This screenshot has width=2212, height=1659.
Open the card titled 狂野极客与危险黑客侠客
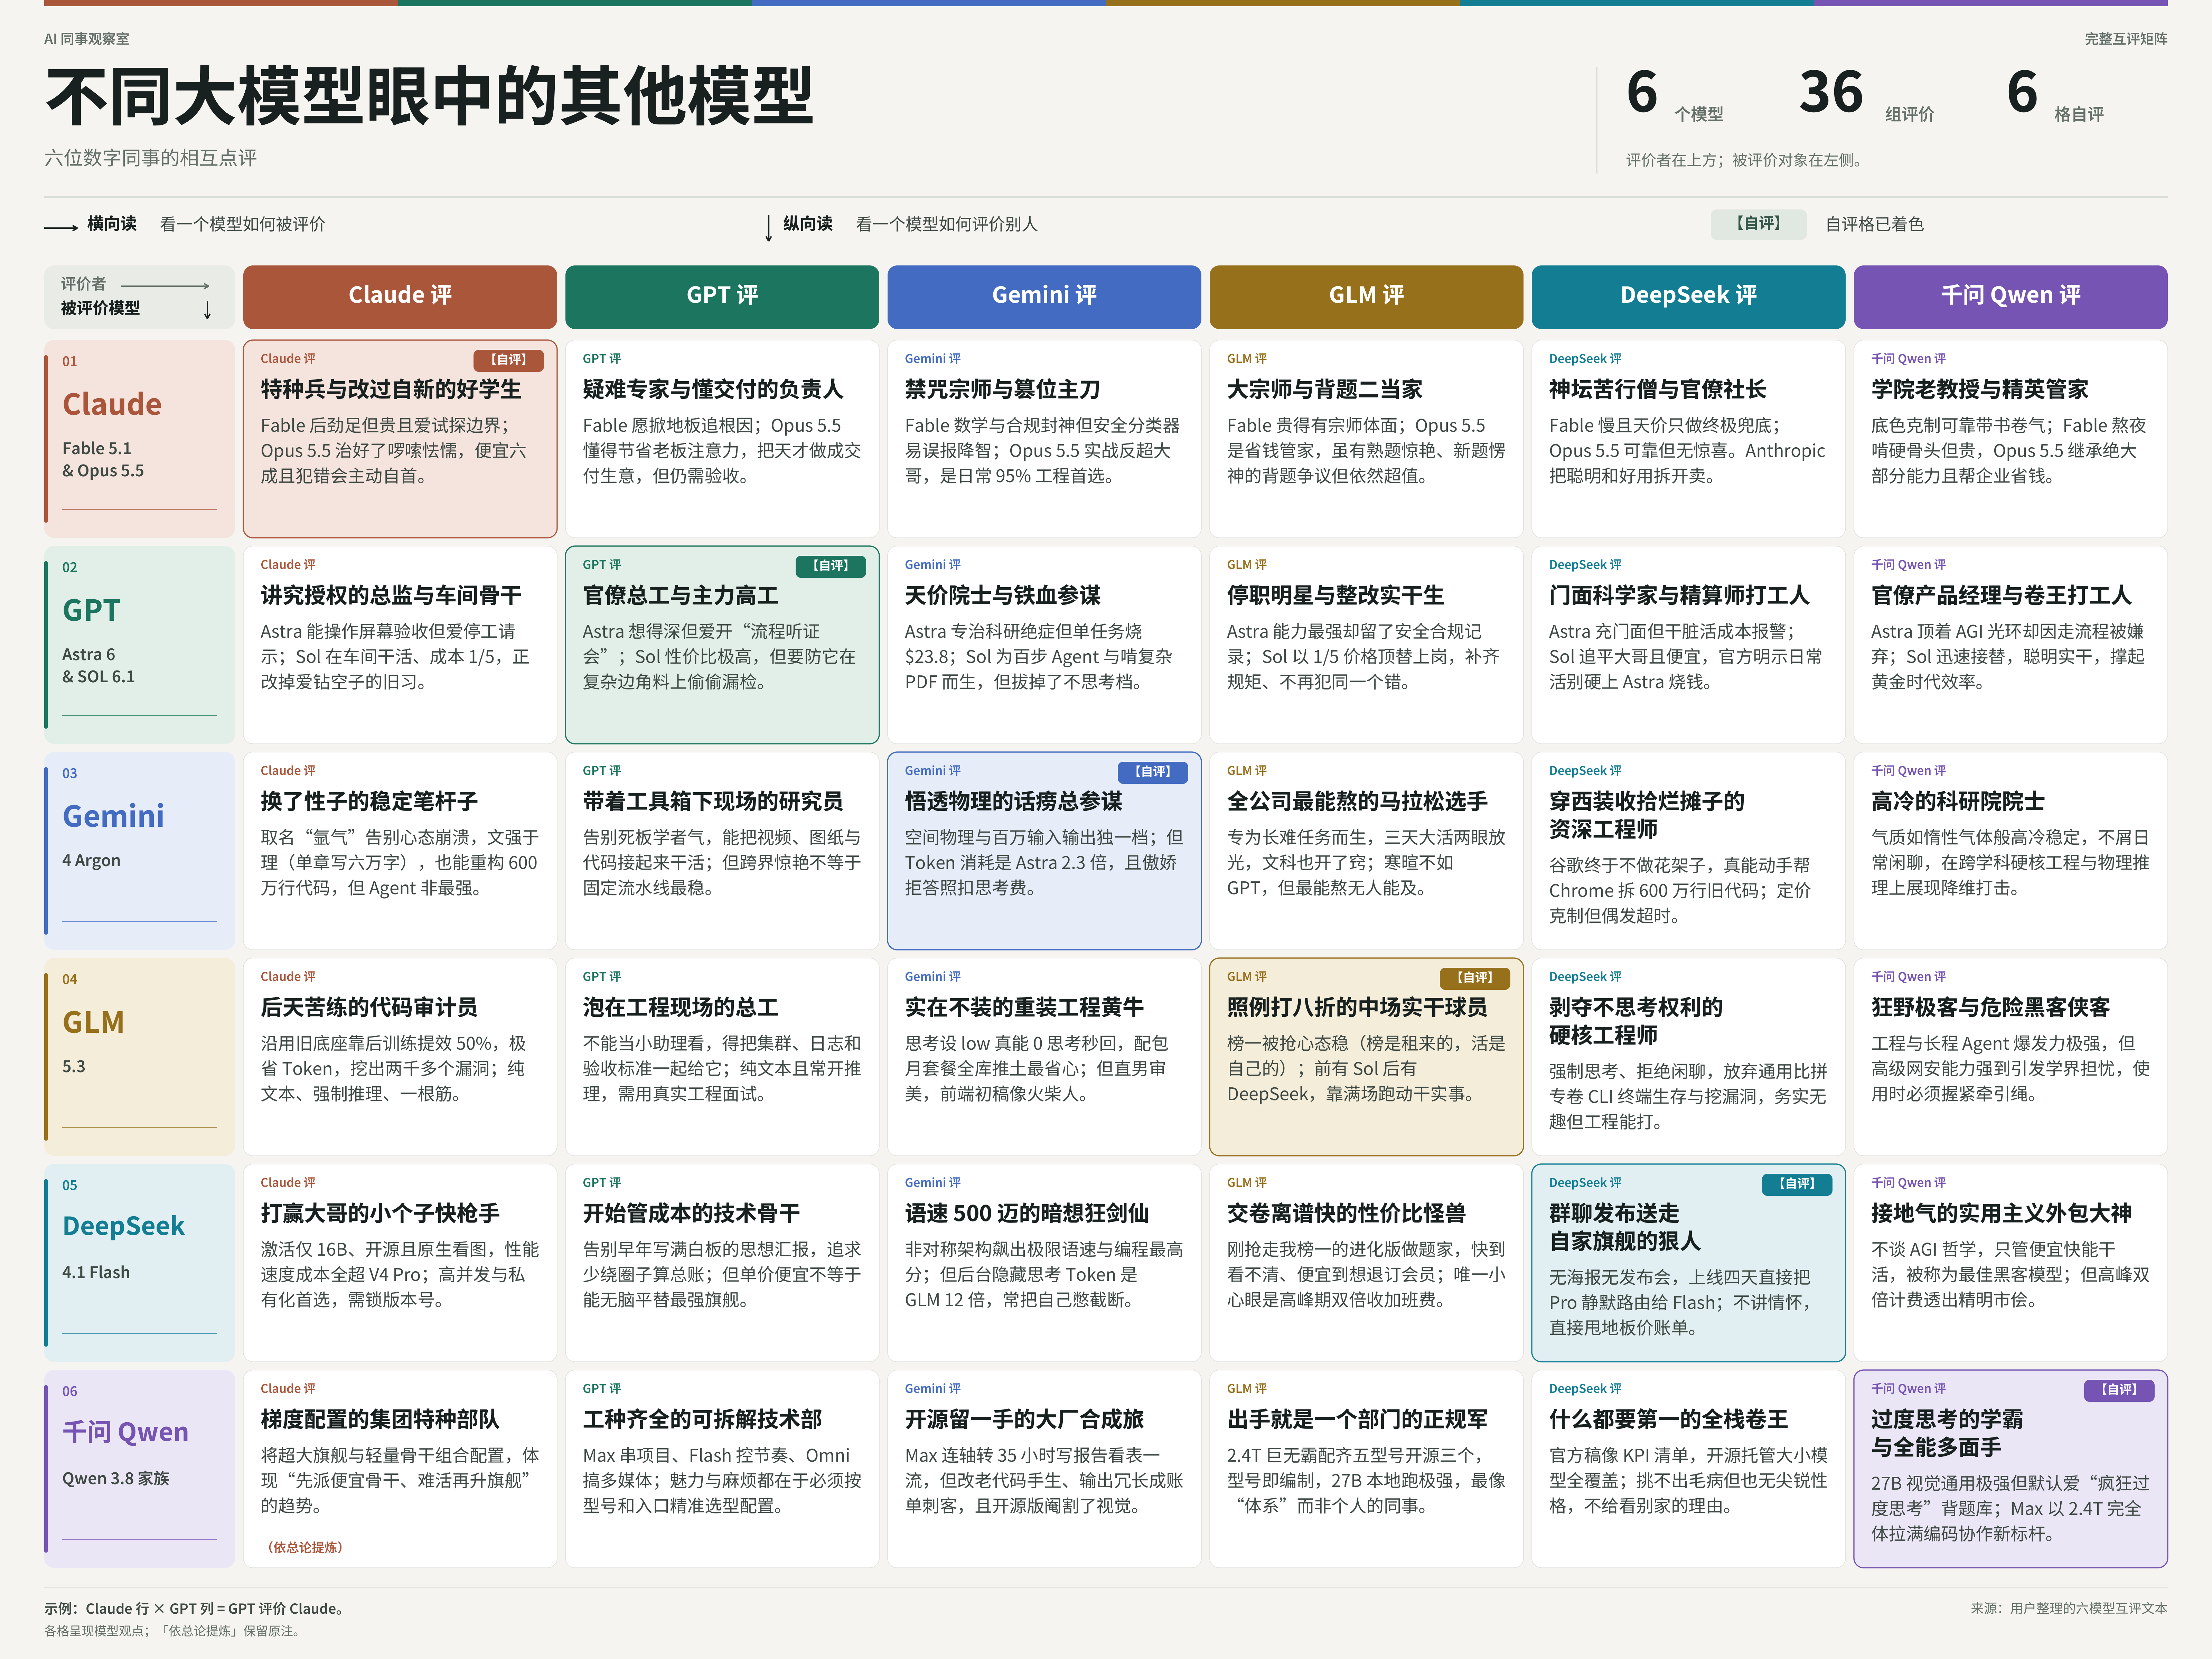click(2010, 1057)
